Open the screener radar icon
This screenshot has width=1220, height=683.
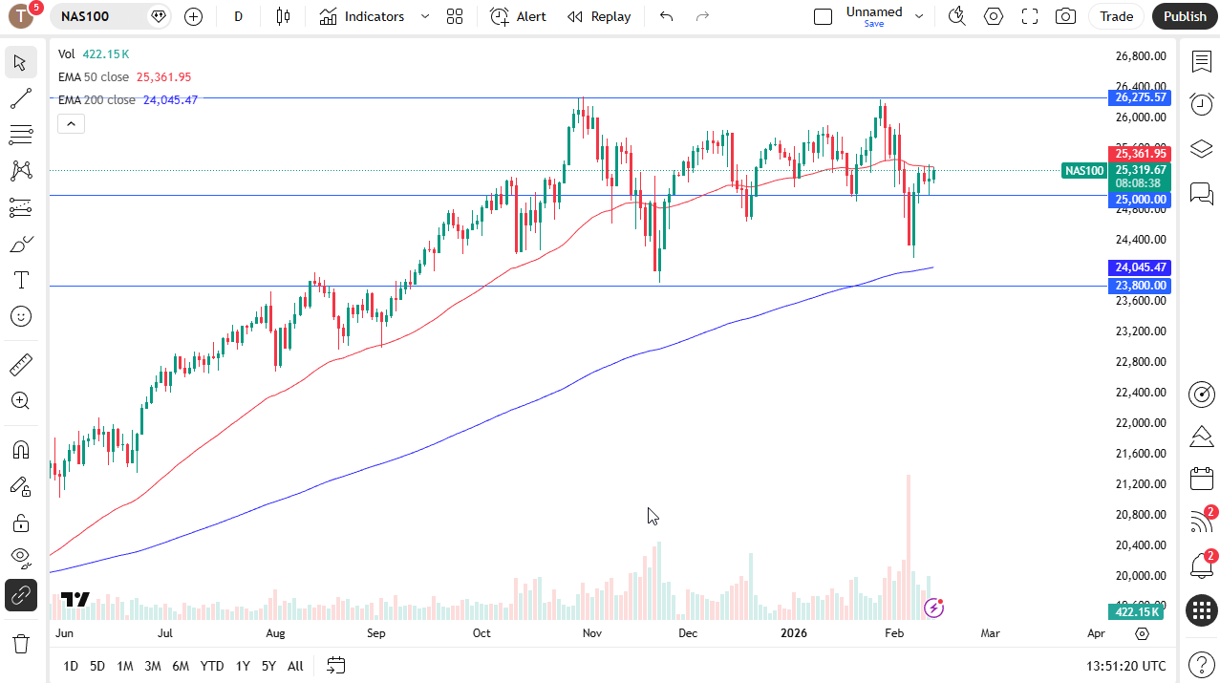[x=1201, y=394]
